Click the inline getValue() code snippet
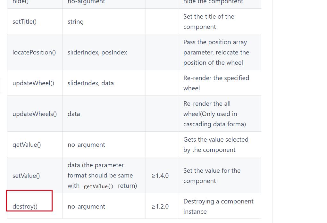Screen dimensions: 327x223 click(x=98, y=186)
